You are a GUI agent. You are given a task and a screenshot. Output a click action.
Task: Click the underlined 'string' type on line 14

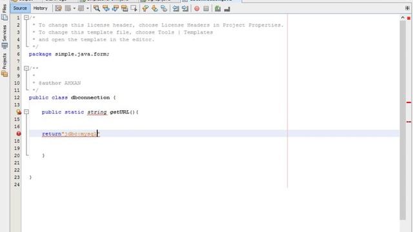pyautogui.click(x=97, y=112)
